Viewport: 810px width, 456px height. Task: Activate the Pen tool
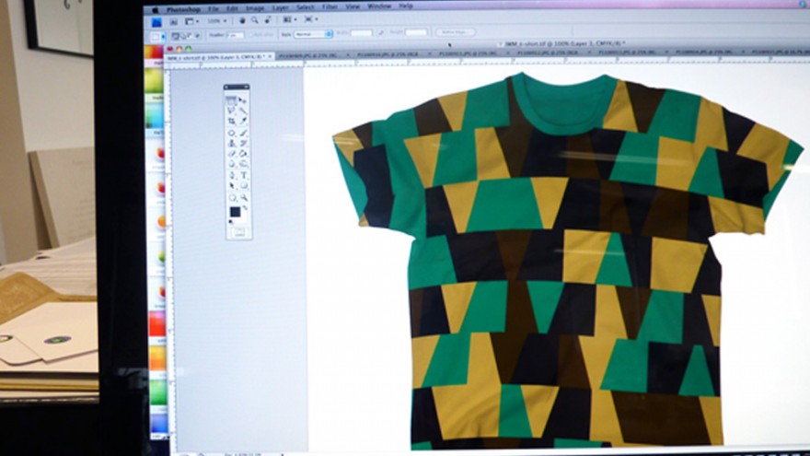(x=231, y=175)
